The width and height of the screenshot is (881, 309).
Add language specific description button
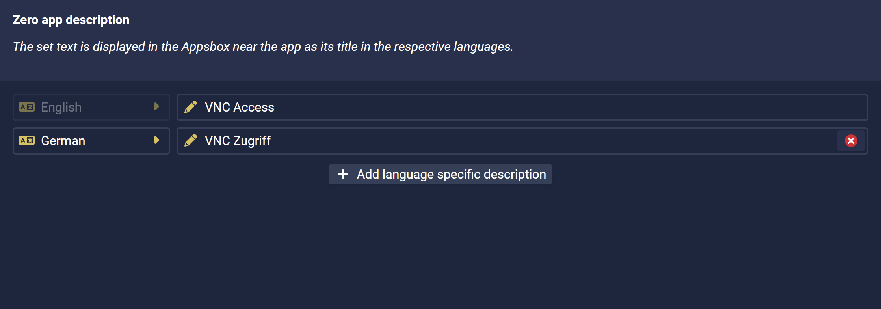(x=440, y=174)
